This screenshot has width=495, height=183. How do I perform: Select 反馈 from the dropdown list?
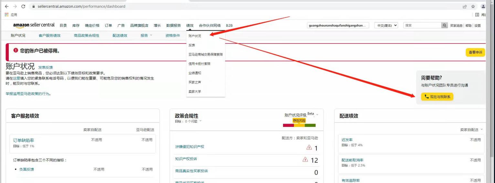pos(192,45)
